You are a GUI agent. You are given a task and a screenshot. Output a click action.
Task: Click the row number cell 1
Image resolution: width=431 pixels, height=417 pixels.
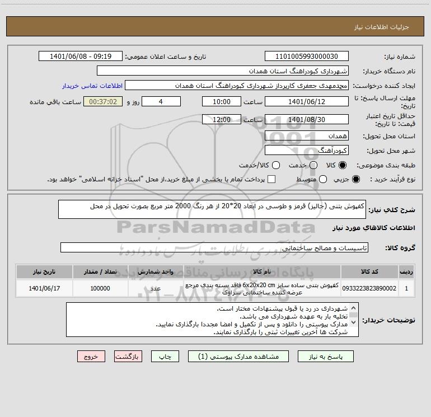406,288
